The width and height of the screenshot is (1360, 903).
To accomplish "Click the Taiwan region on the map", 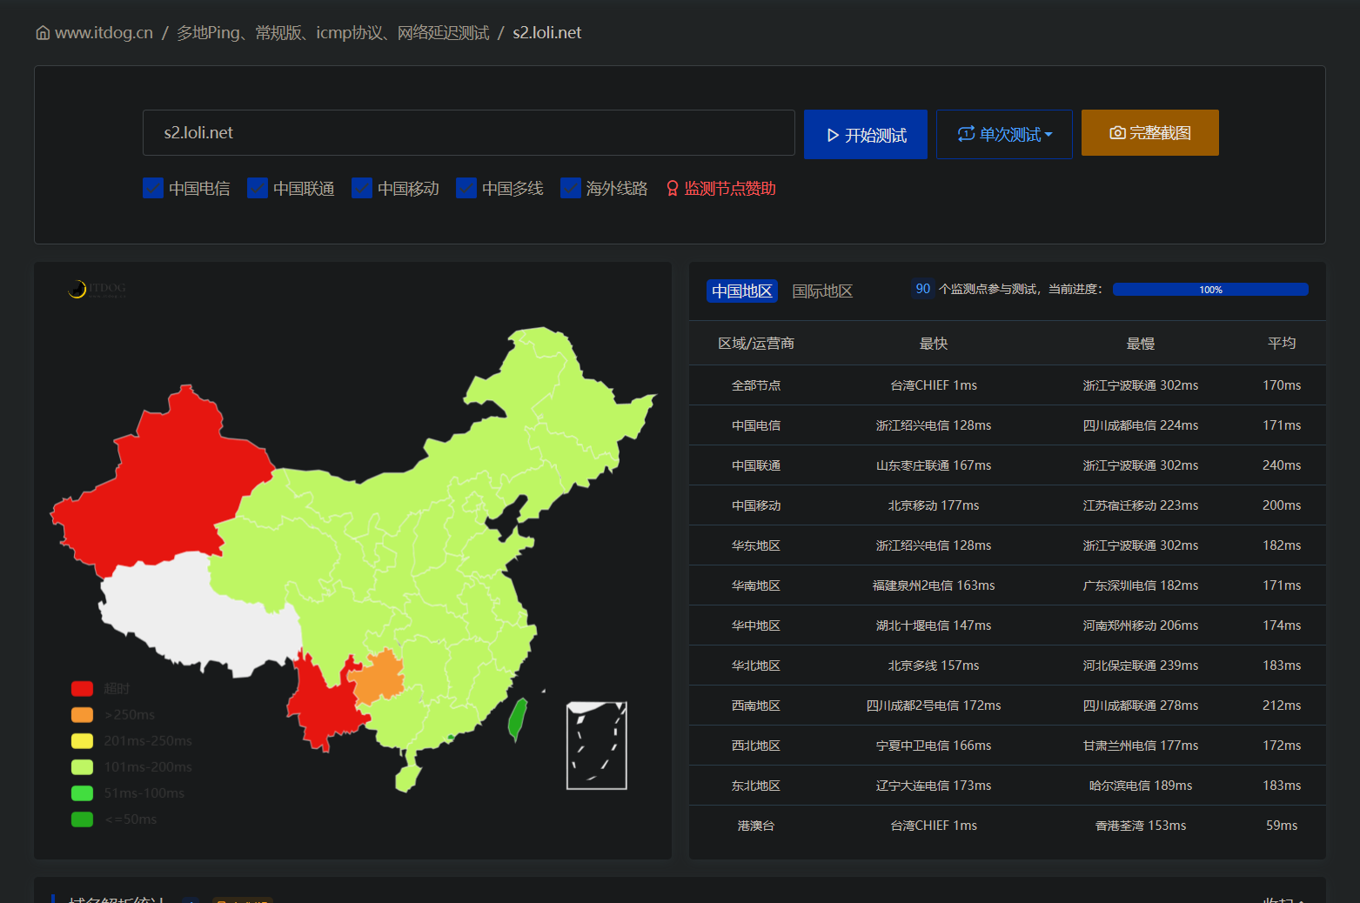I will click(518, 719).
